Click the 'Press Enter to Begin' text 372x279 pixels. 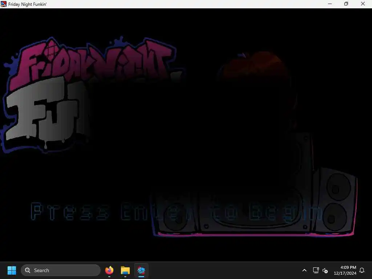point(177,212)
